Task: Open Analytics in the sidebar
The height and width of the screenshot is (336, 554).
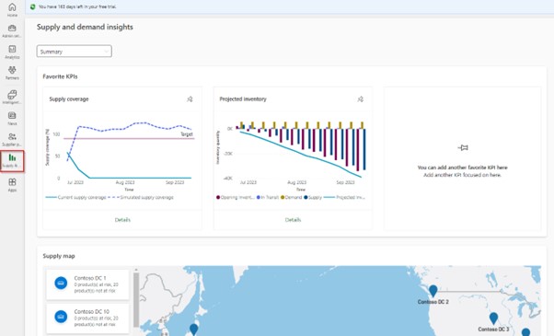Action: tap(12, 52)
